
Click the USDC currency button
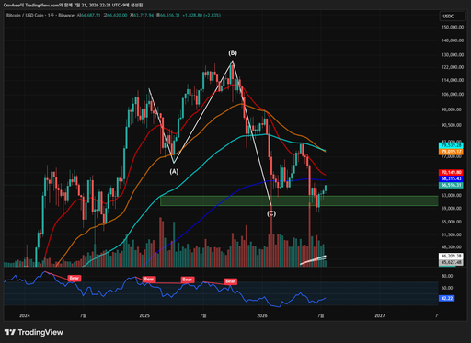coord(452,17)
